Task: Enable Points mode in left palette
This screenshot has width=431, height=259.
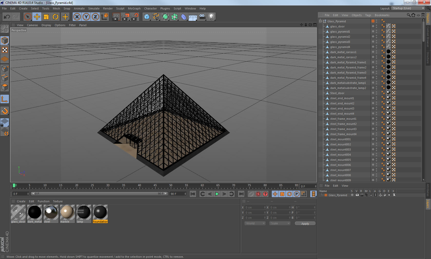Action: click(x=5, y=68)
